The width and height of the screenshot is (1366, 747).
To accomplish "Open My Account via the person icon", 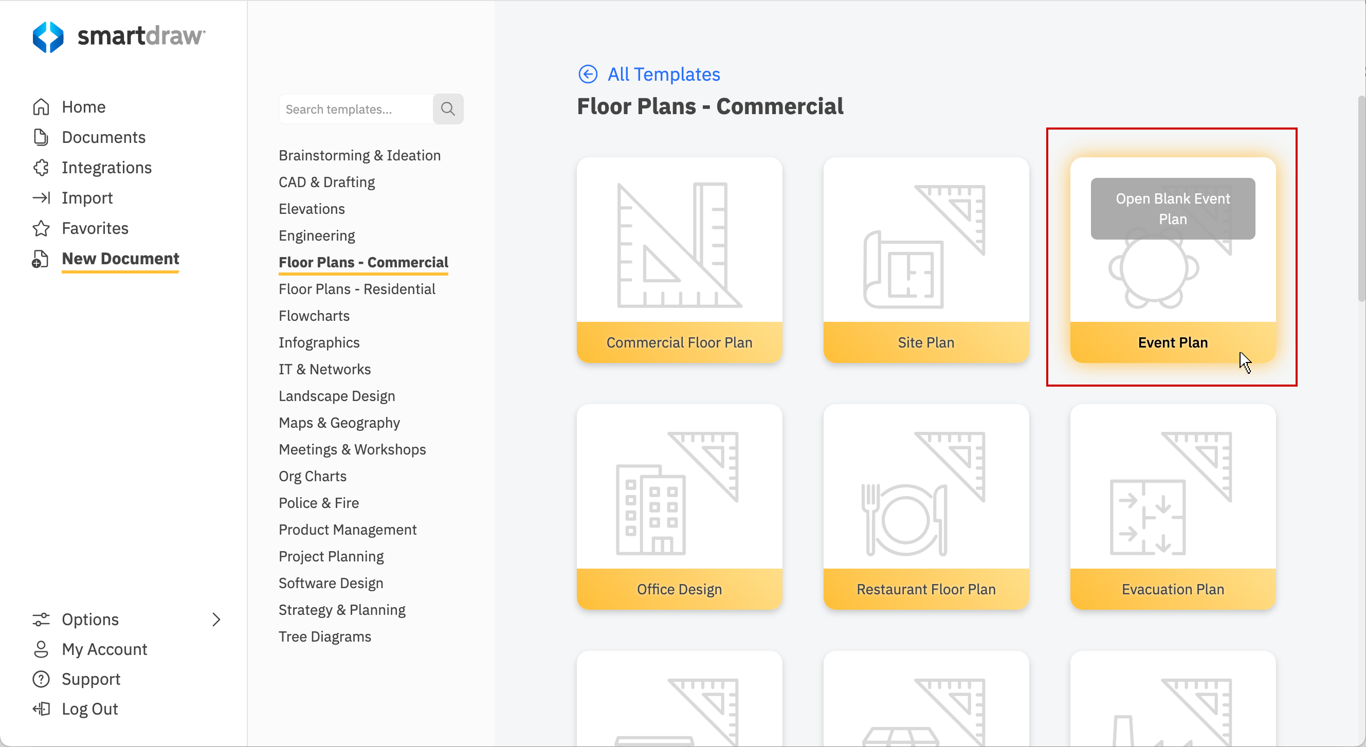I will (x=41, y=649).
